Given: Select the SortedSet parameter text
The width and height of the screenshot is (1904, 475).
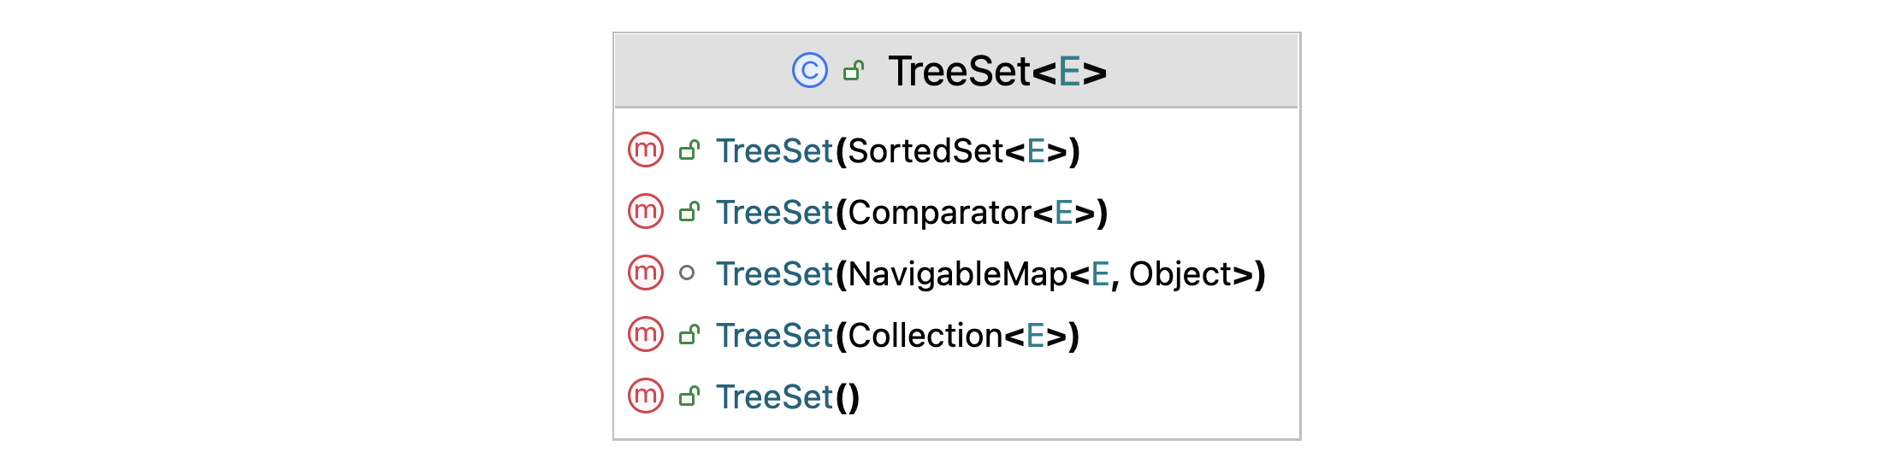Looking at the screenshot, I should pos(925,151).
